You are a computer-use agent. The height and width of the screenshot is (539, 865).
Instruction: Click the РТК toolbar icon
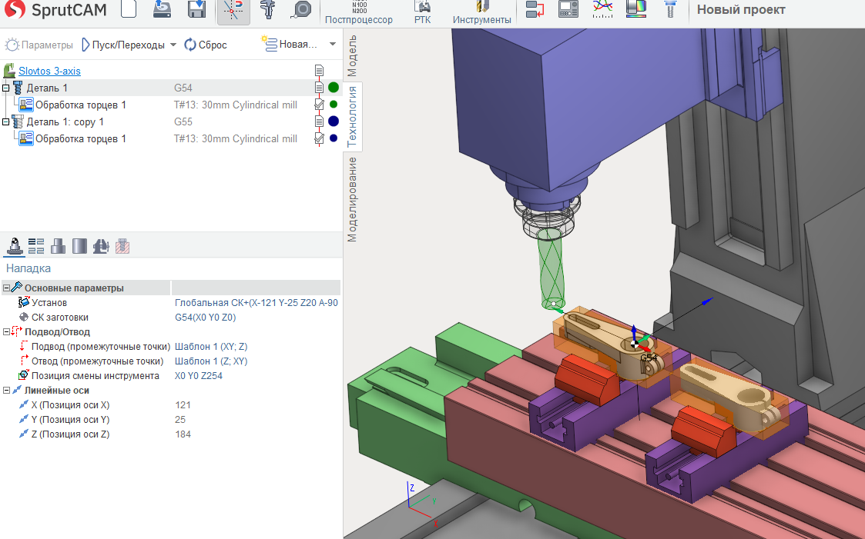pyautogui.click(x=422, y=13)
